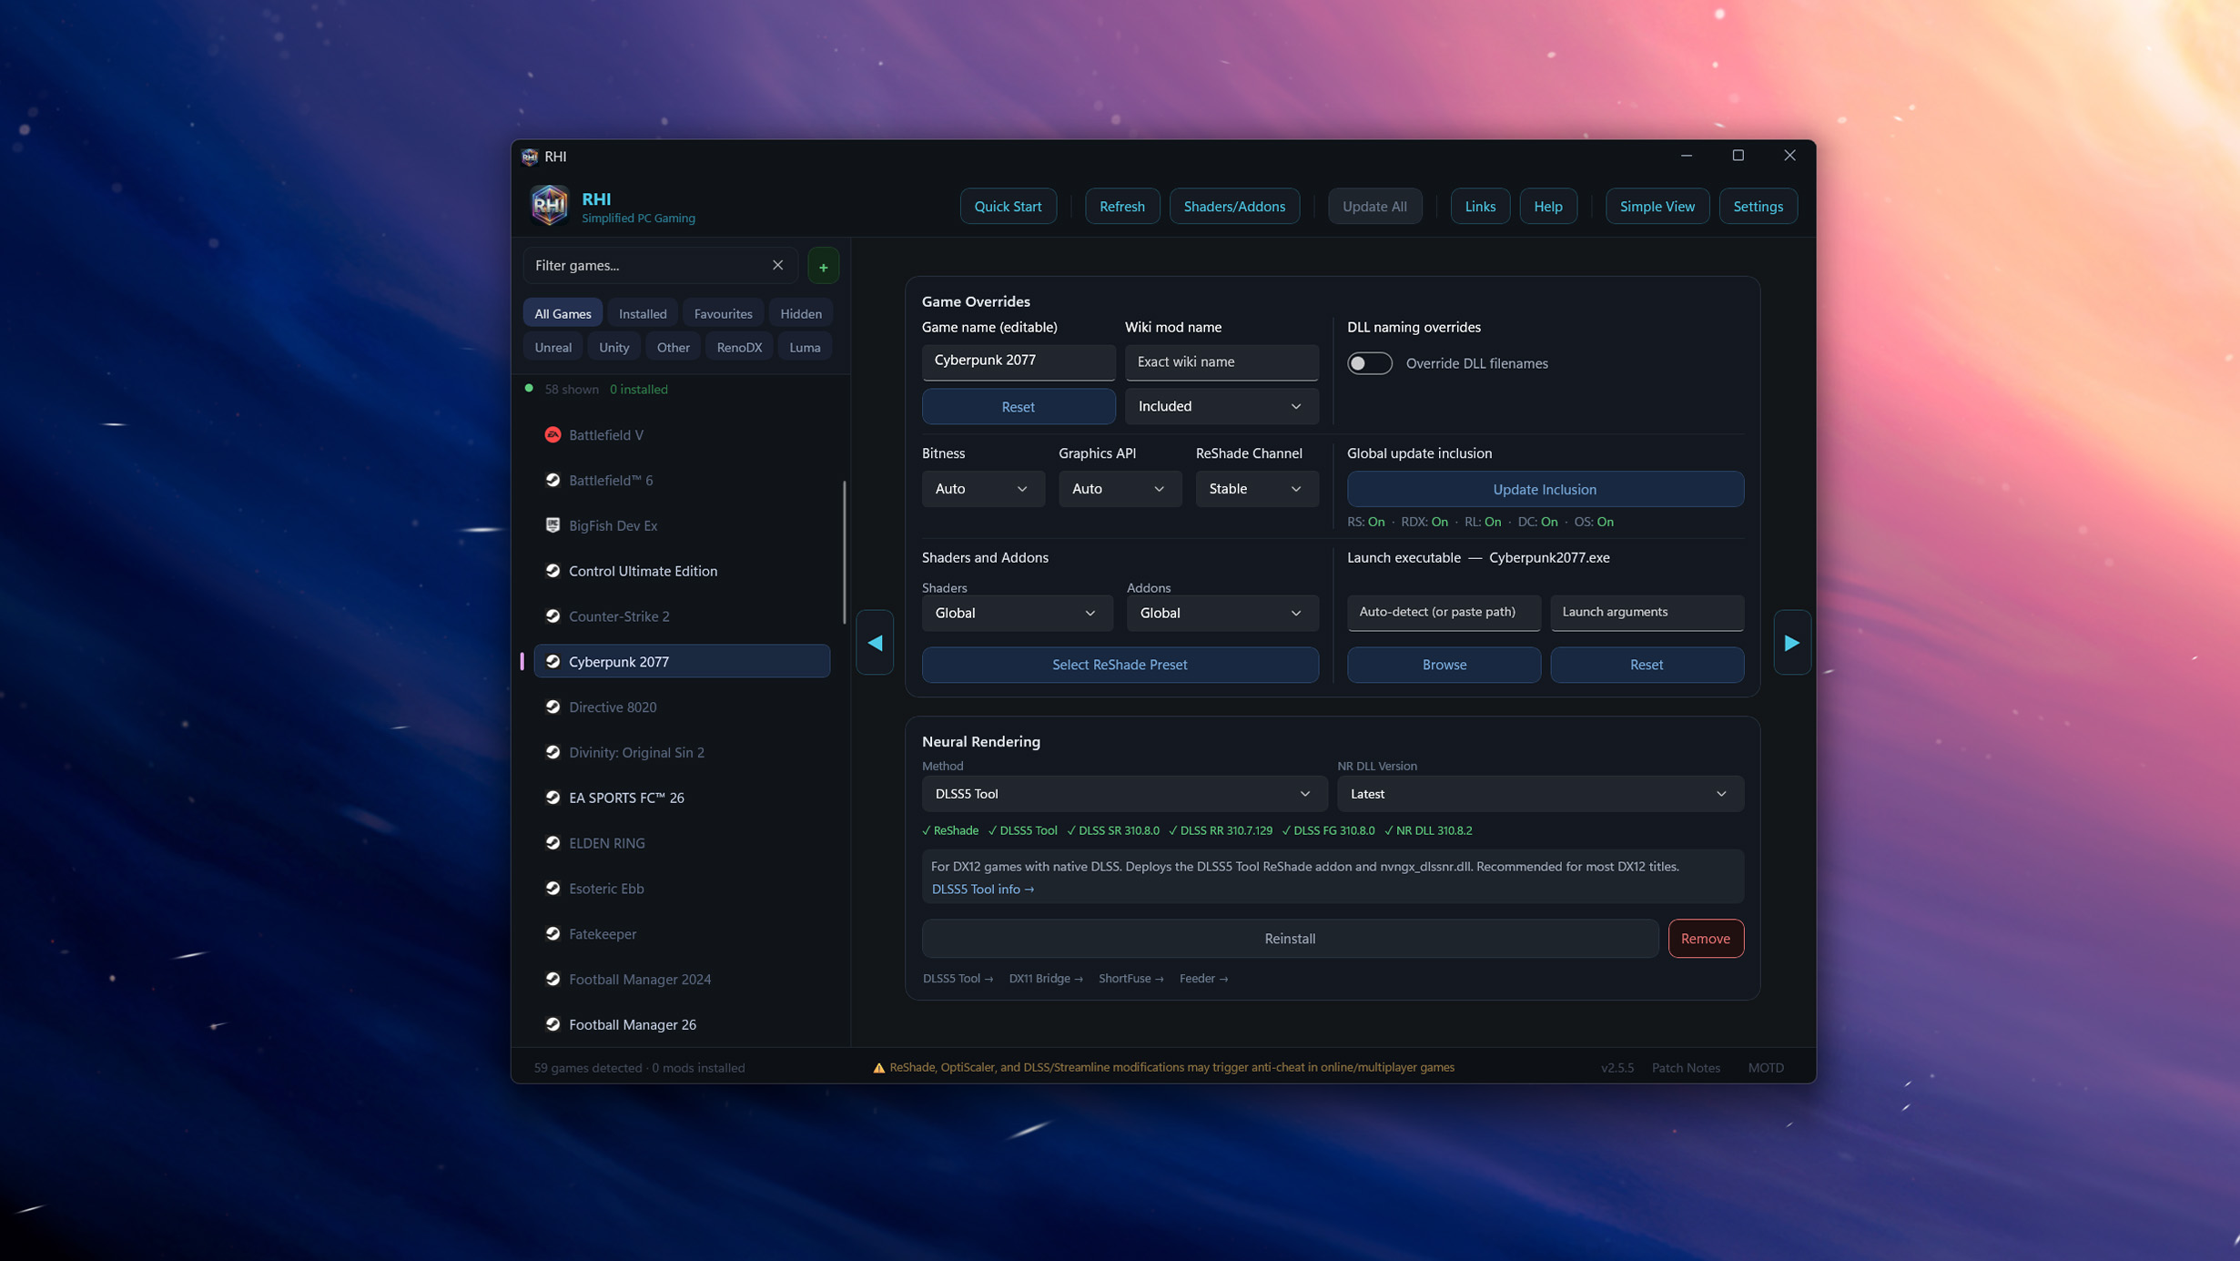Open the Included inclusion dropdown
The image size is (2240, 1261).
[x=1221, y=406]
